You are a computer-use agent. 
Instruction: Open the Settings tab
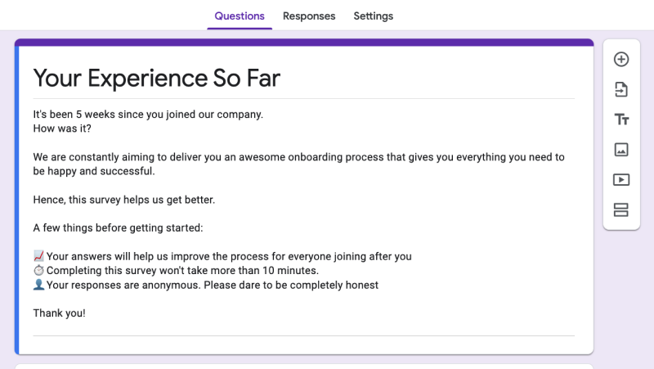373,16
